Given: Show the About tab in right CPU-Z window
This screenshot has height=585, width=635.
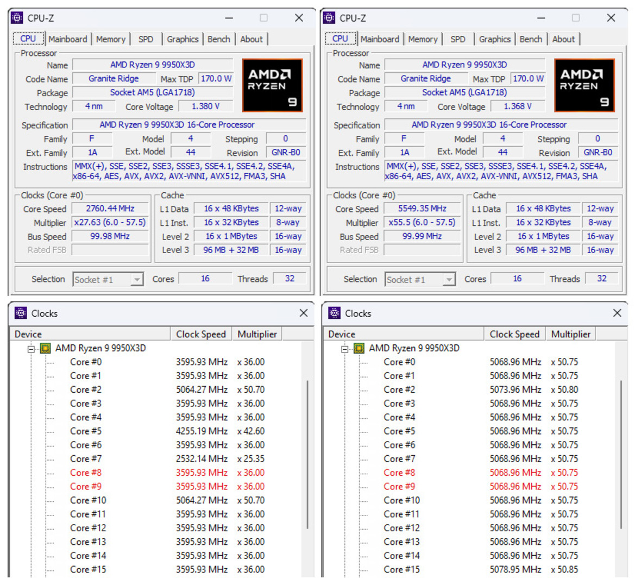Looking at the screenshot, I should tap(564, 39).
